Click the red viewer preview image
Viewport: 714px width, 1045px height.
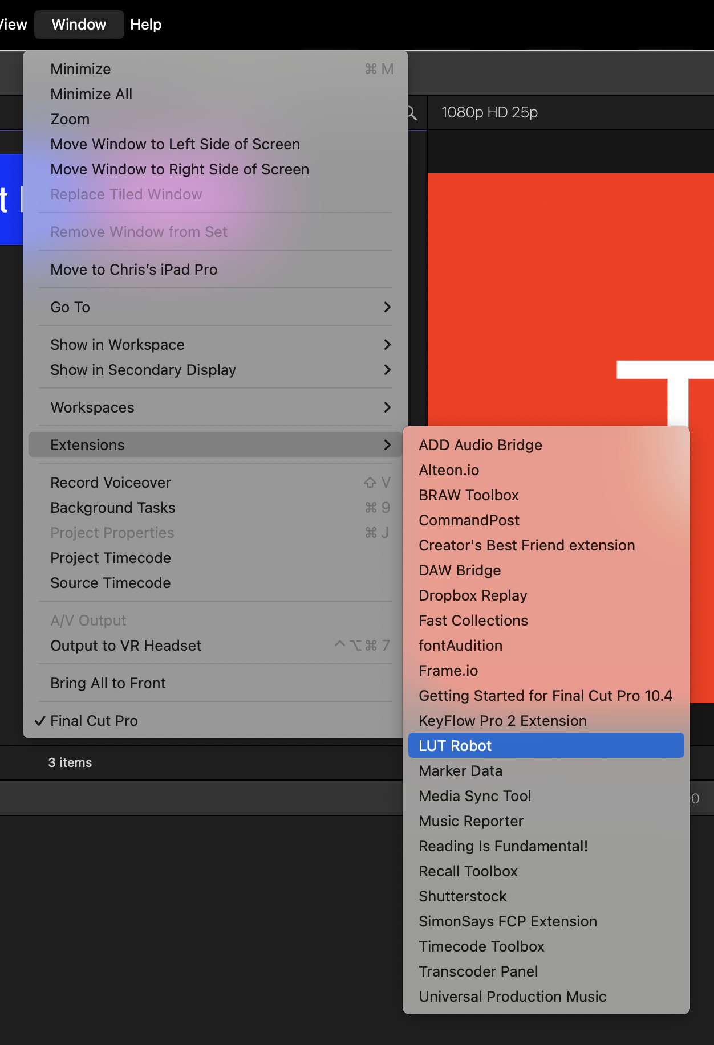pyautogui.click(x=570, y=285)
